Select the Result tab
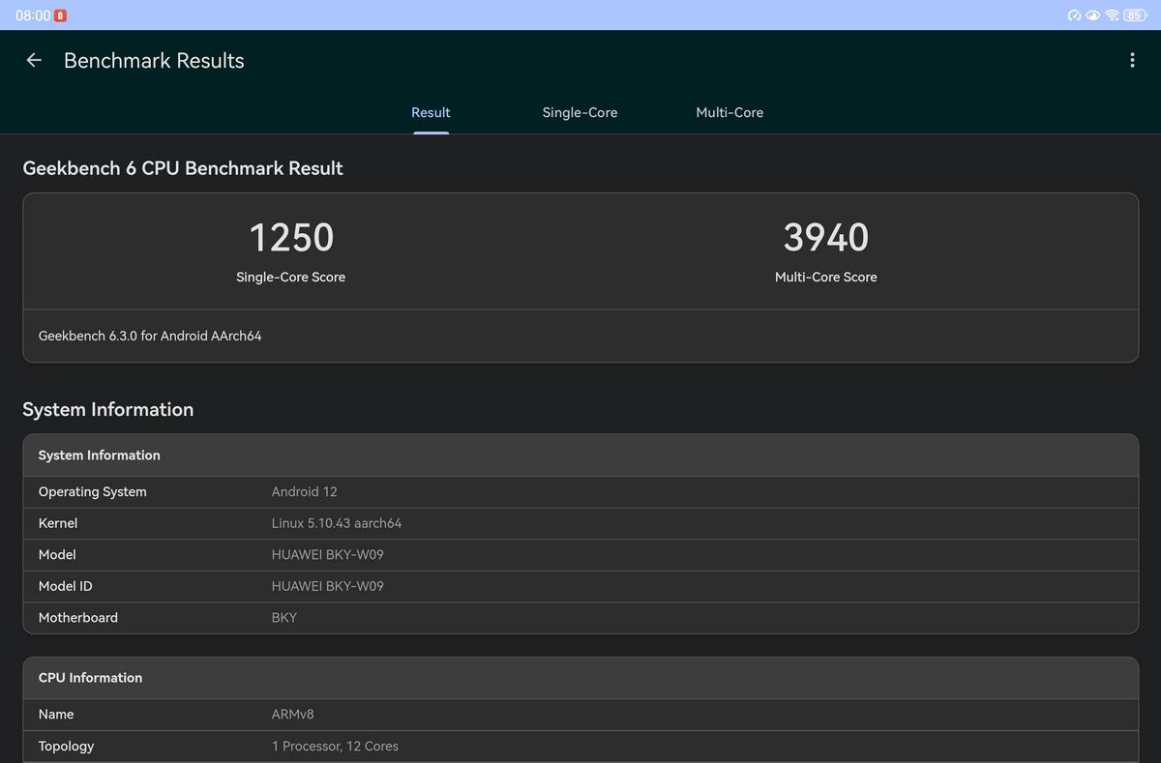Screen dimensions: 1161x763 point(431,112)
